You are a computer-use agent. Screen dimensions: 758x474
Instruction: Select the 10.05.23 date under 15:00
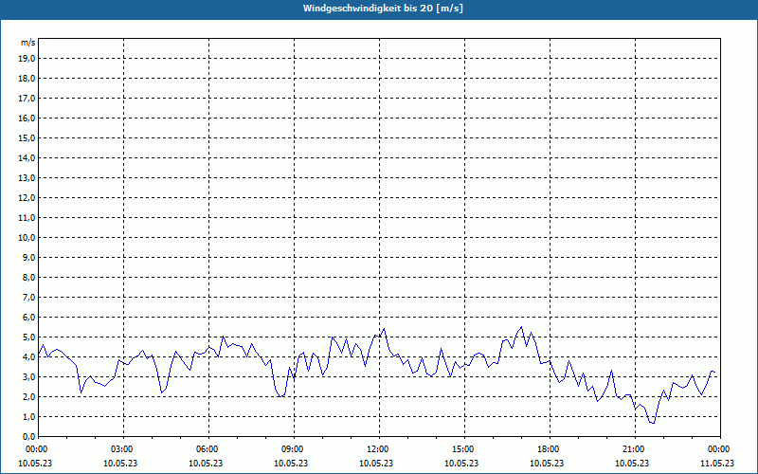(461, 463)
